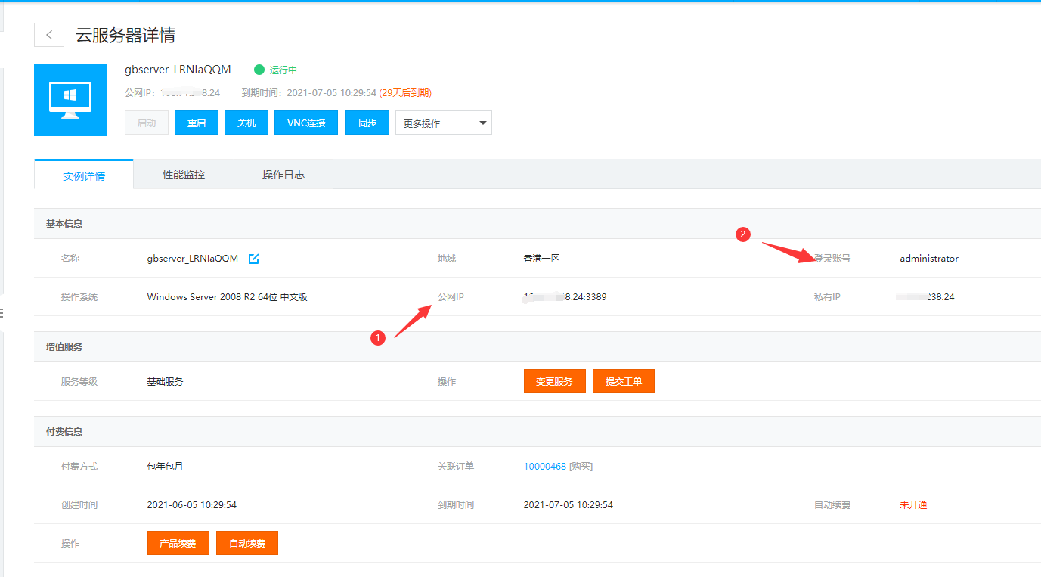Select private IP value ending 238.24
This screenshot has height=577, width=1041.
(925, 297)
